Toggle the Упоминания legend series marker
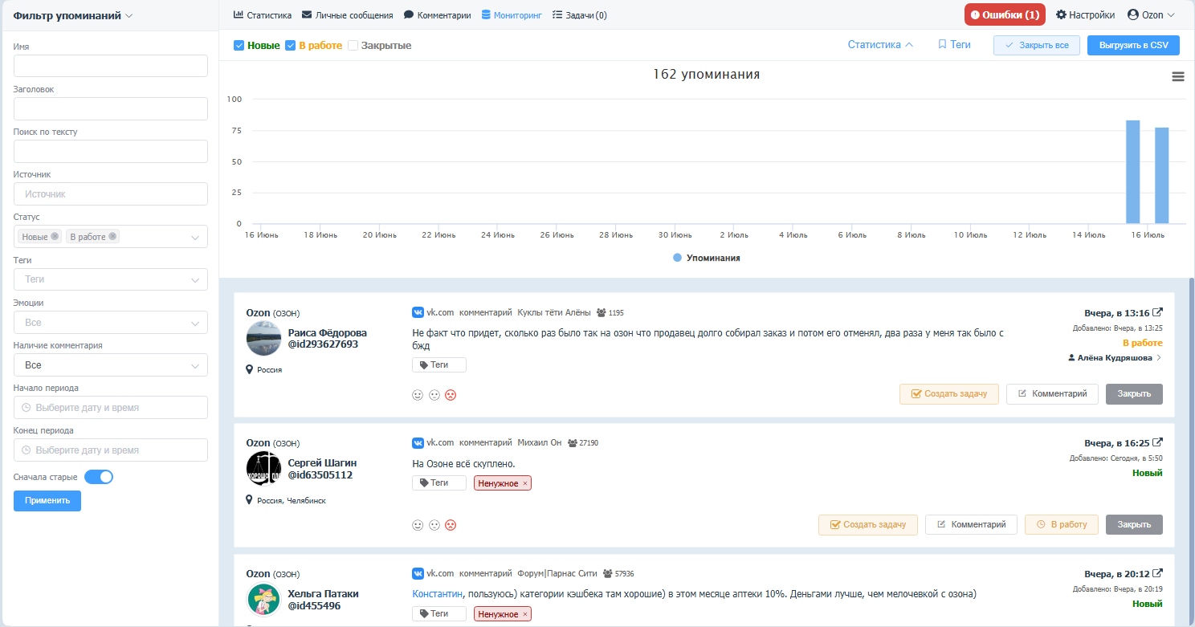This screenshot has height=627, width=1195. coord(678,259)
